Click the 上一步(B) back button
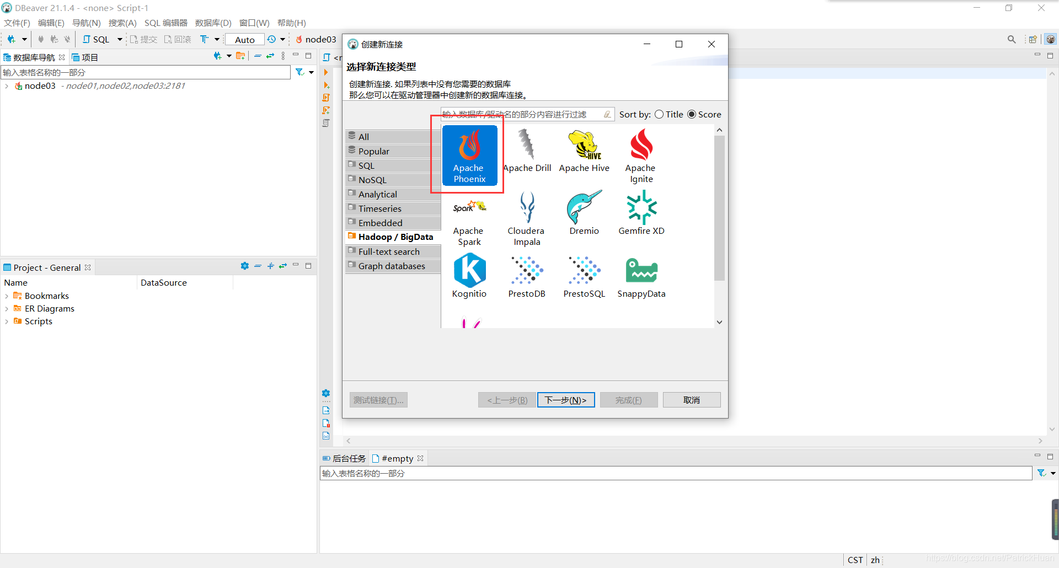The width and height of the screenshot is (1059, 568). coord(507,400)
